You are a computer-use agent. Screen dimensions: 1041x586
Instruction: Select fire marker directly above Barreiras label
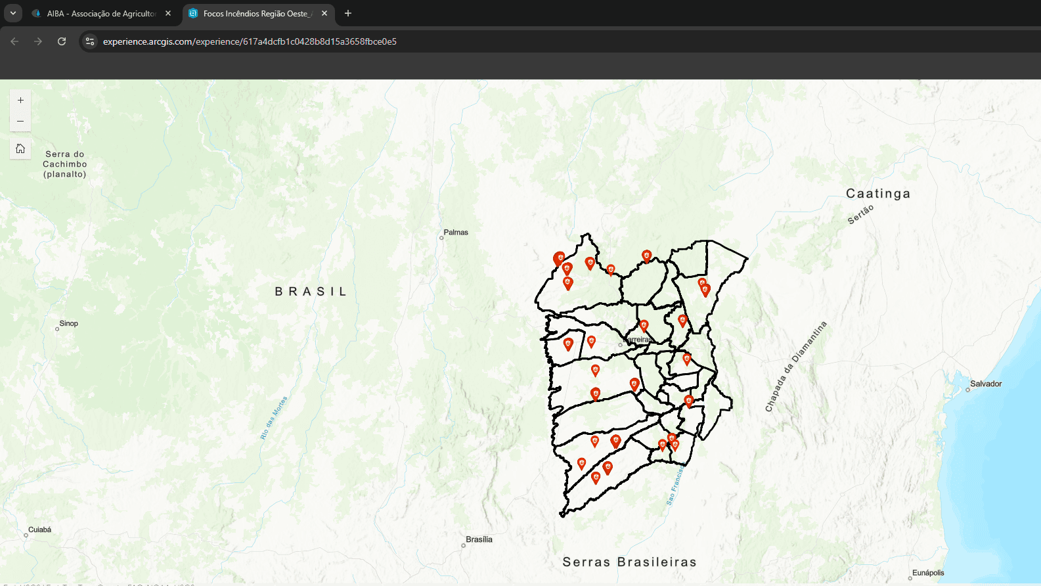644,325
